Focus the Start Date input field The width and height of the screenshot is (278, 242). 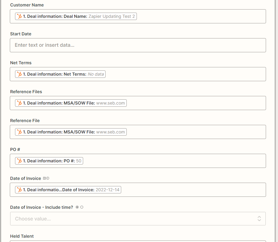tap(138, 45)
